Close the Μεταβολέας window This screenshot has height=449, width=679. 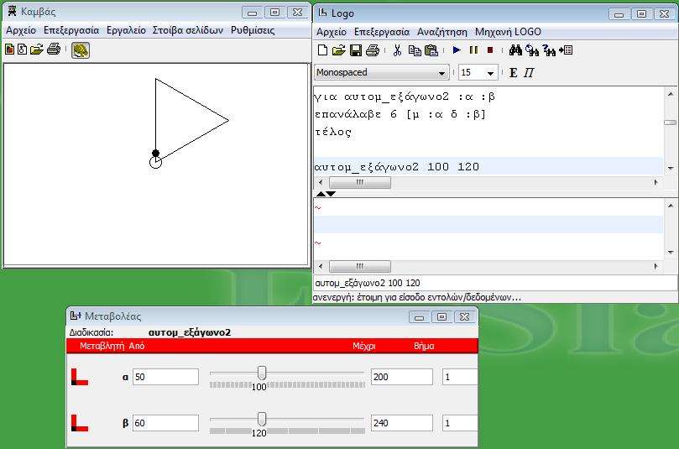(x=464, y=317)
